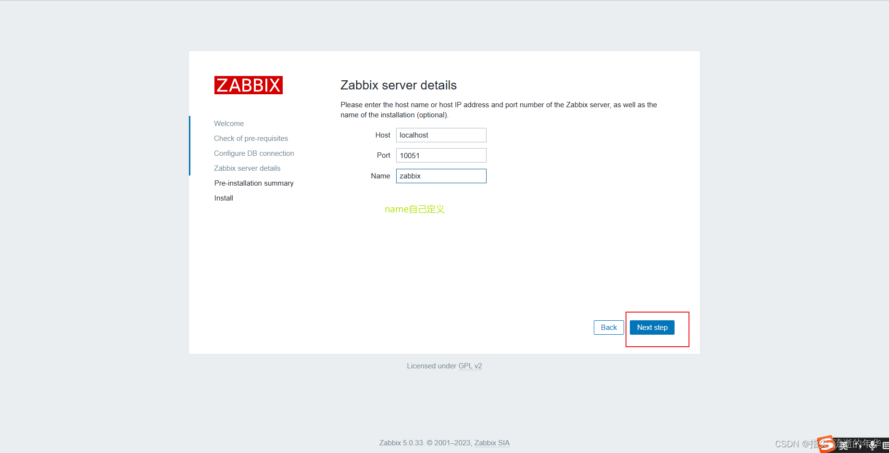Select the Port input field
889x453 pixels.
click(441, 155)
